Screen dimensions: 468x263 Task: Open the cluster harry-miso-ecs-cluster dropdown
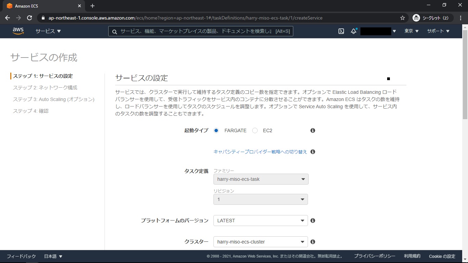coord(260,242)
